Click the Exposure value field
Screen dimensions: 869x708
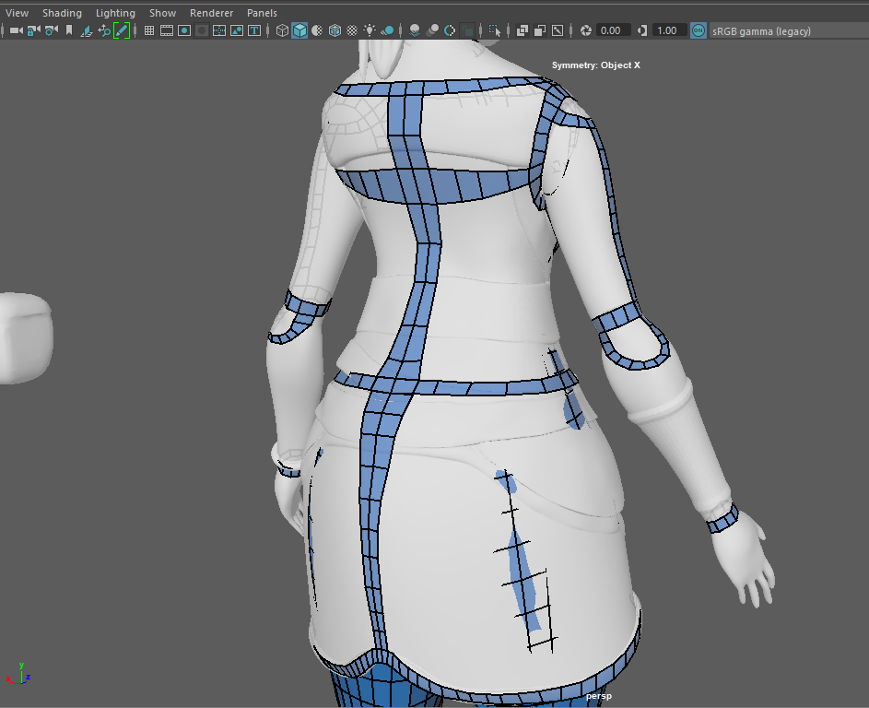coord(611,30)
